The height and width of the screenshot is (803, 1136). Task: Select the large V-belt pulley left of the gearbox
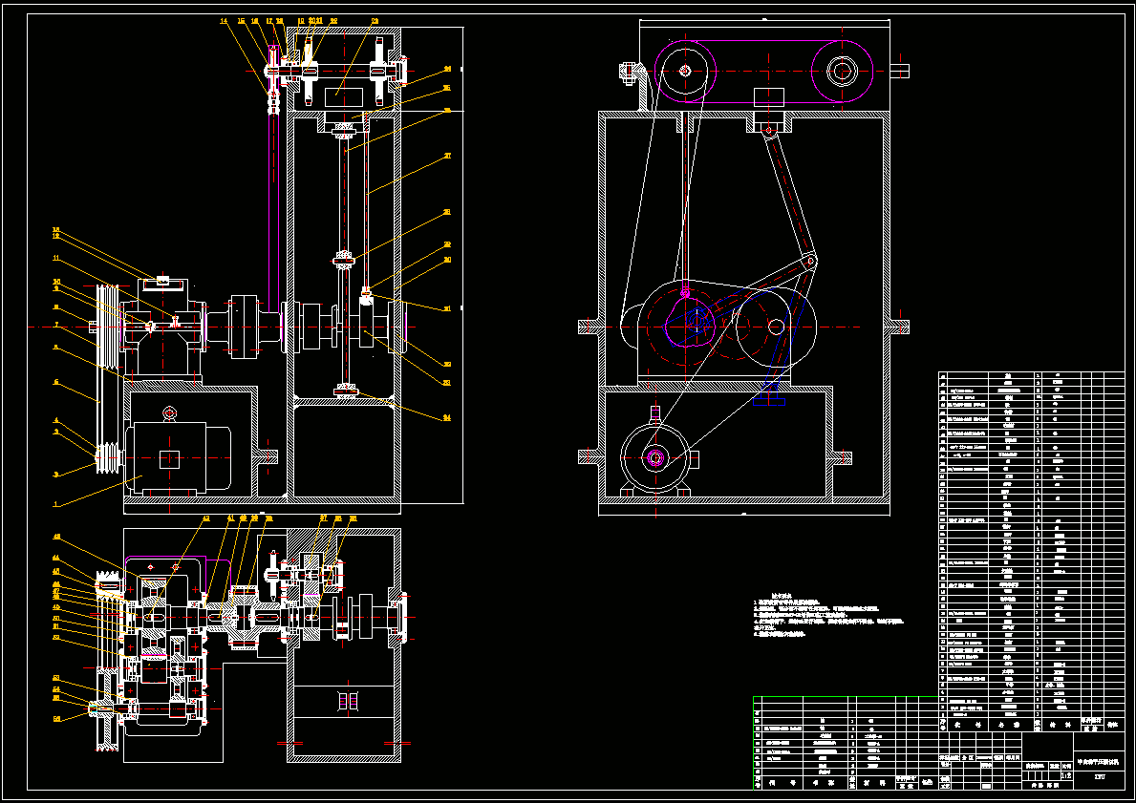pyautogui.click(x=109, y=327)
